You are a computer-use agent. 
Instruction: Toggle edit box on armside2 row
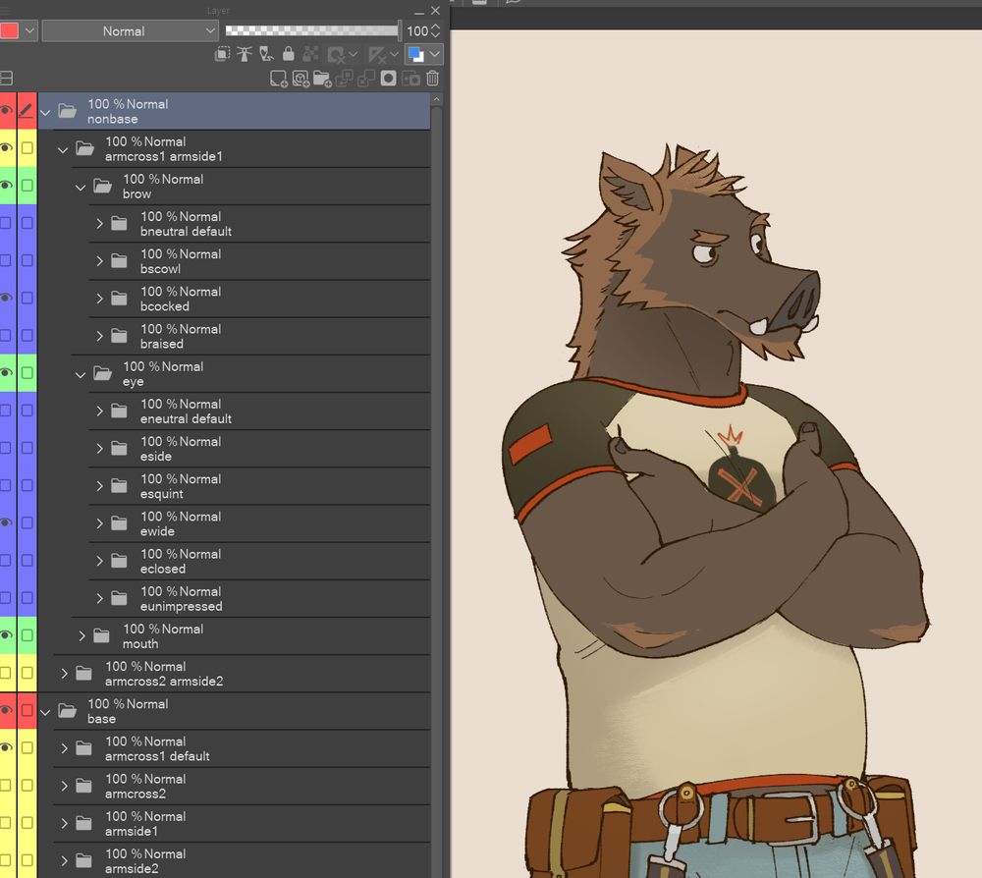pyautogui.click(x=27, y=860)
